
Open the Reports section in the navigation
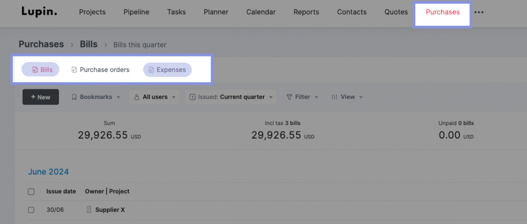point(306,12)
